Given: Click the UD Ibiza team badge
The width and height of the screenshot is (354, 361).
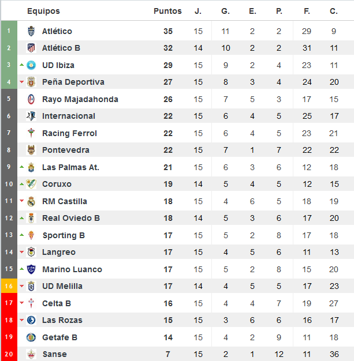Looking at the screenshot, I should coord(31,65).
